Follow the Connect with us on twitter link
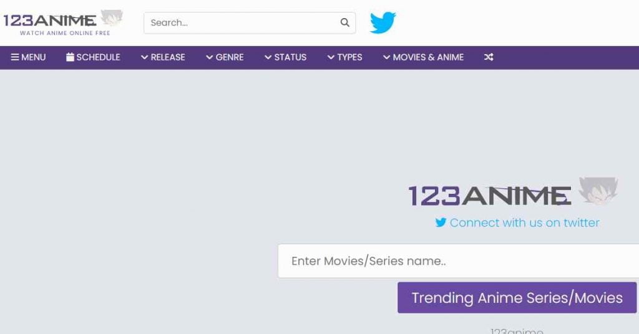 (524, 222)
